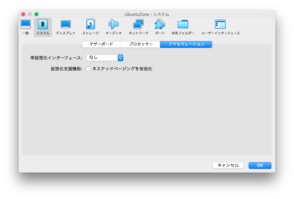This screenshot has height=199, width=294.
Task: Toggle nested paging support option
Action: tap(88, 69)
